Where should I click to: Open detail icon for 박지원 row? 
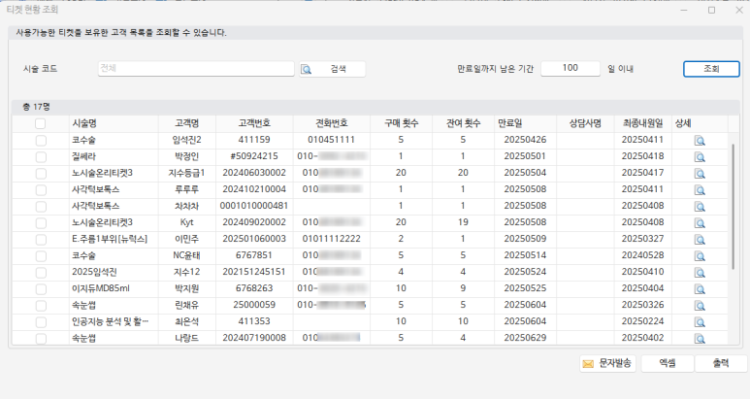[x=700, y=289]
